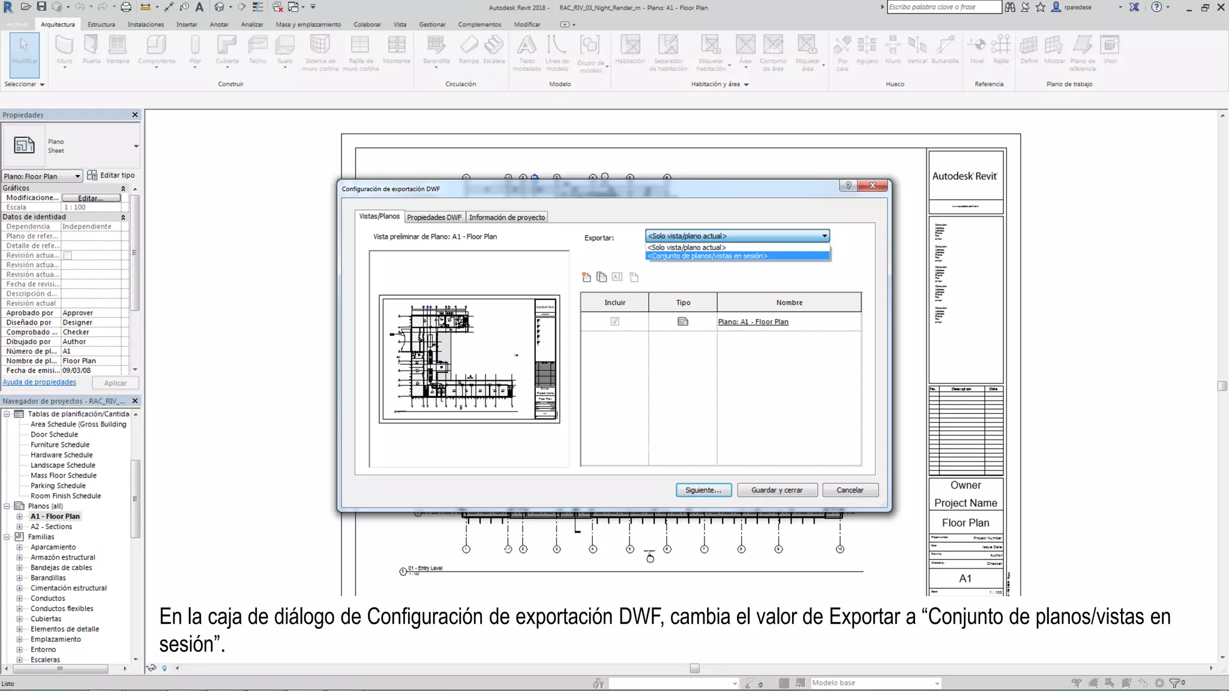The height and width of the screenshot is (691, 1229).
Task: Click Cancelar in the export dialog
Action: tap(850, 490)
